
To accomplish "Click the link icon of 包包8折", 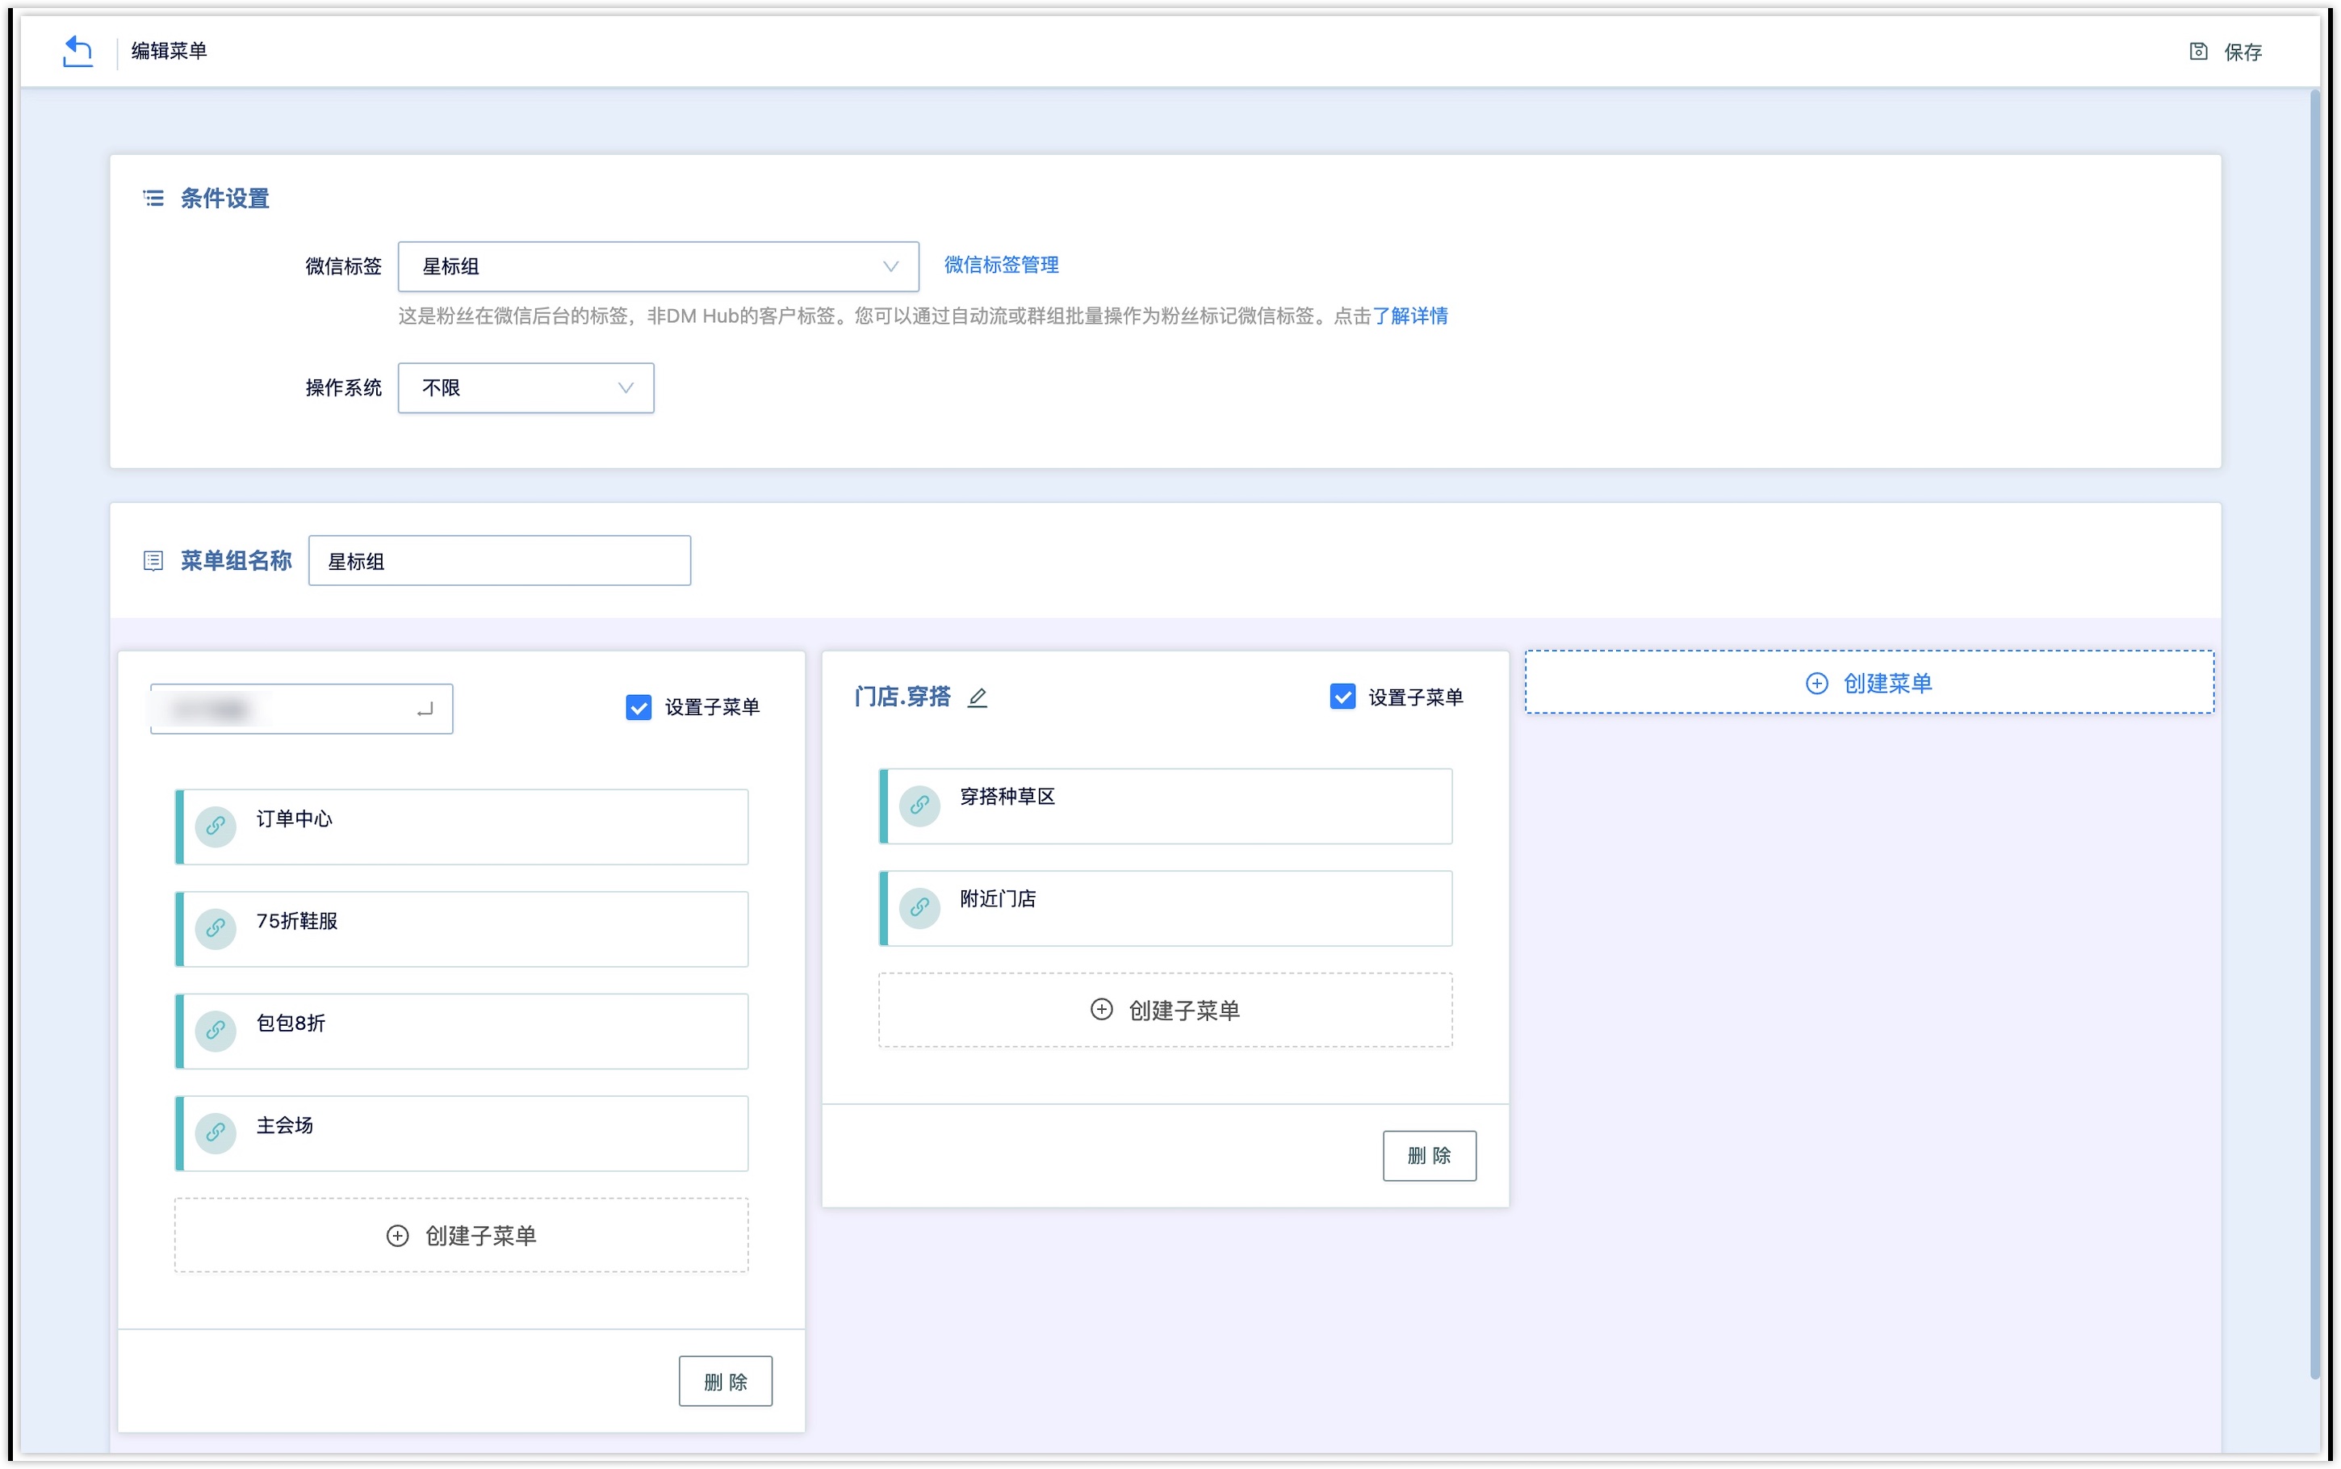I will coord(216,1031).
